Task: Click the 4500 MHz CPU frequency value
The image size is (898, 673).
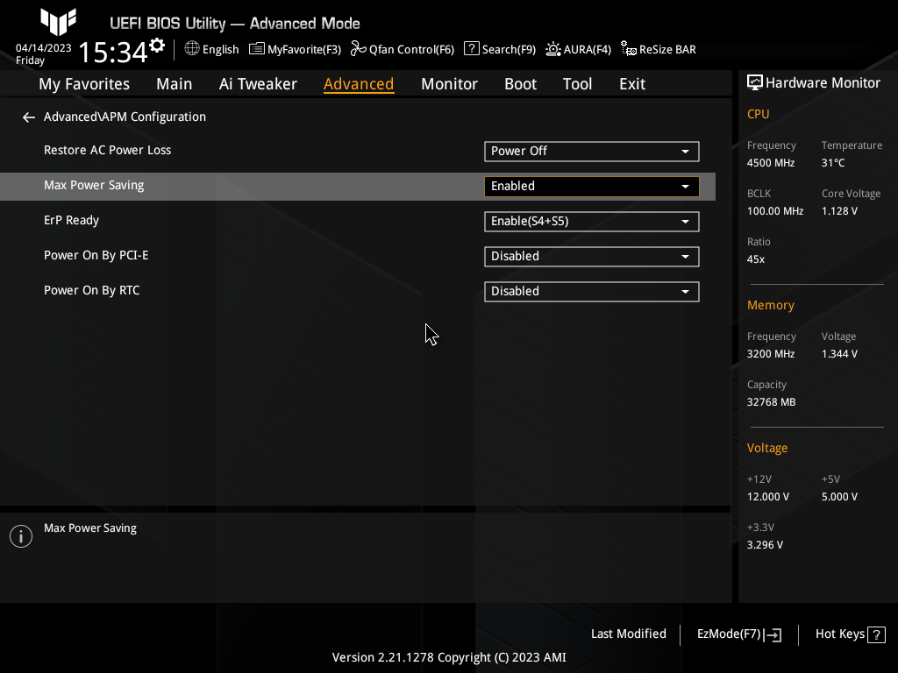Action: click(x=770, y=163)
